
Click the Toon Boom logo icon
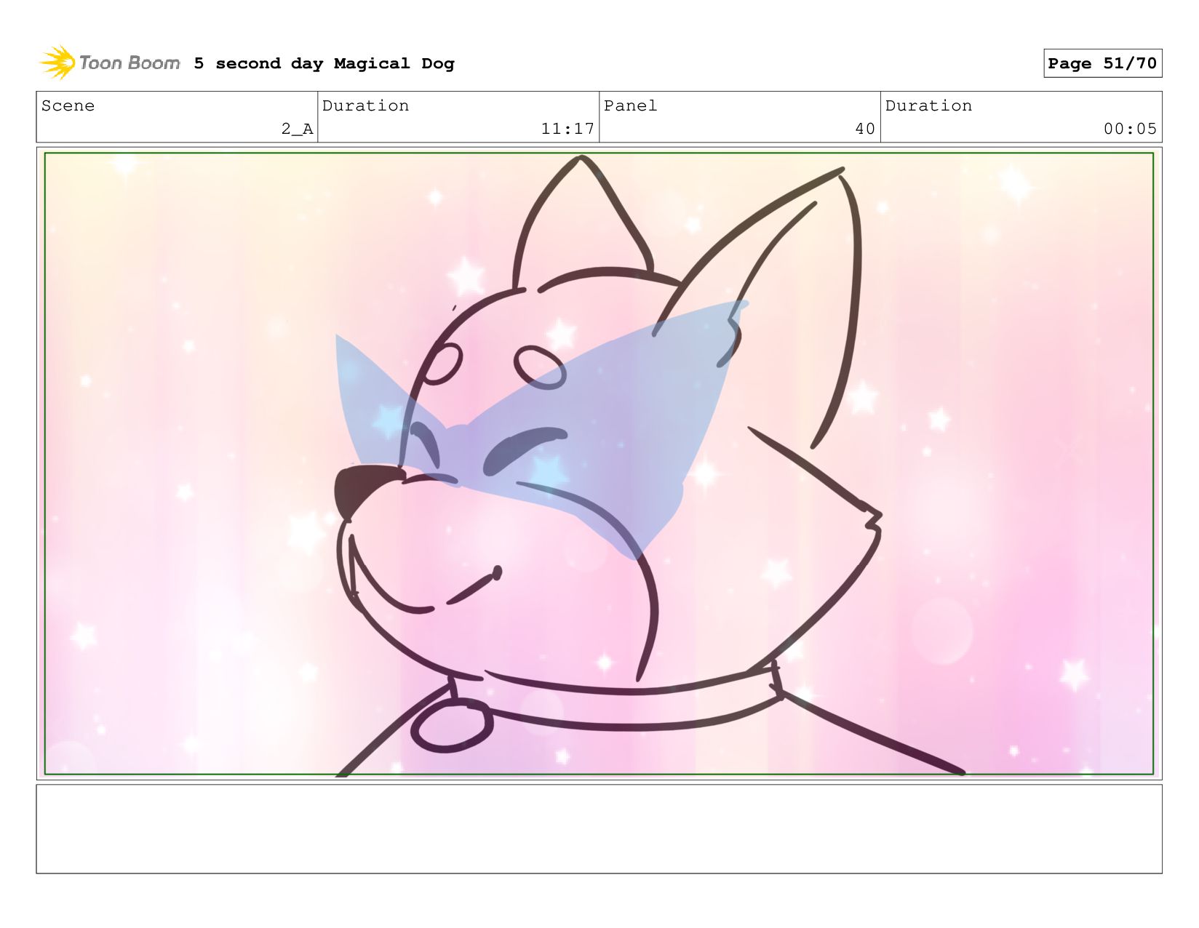click(58, 63)
